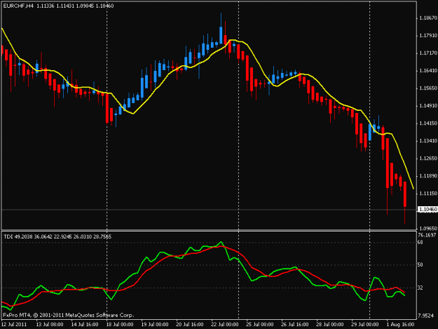Click the 29 Jul 08:00 time label
The width and height of the screenshot is (438, 329).
365,325
